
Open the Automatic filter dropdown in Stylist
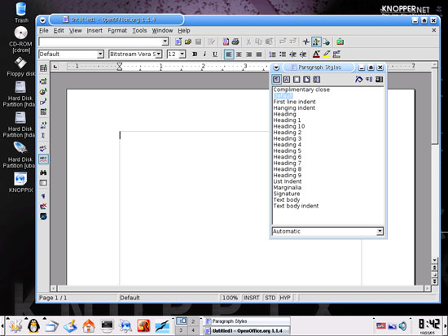pyautogui.click(x=380, y=231)
